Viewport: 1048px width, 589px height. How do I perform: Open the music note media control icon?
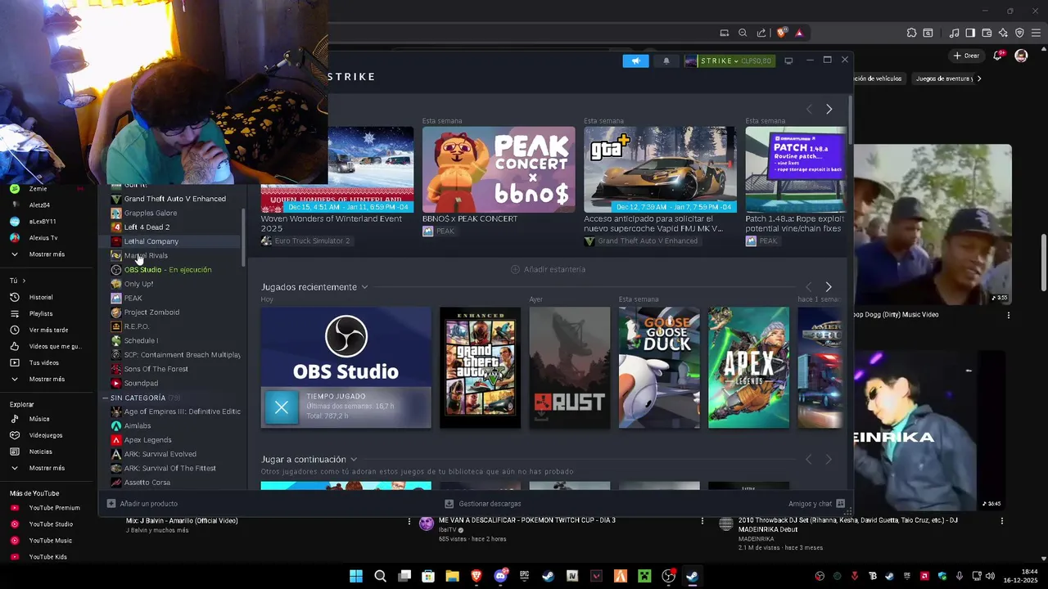coord(954,33)
